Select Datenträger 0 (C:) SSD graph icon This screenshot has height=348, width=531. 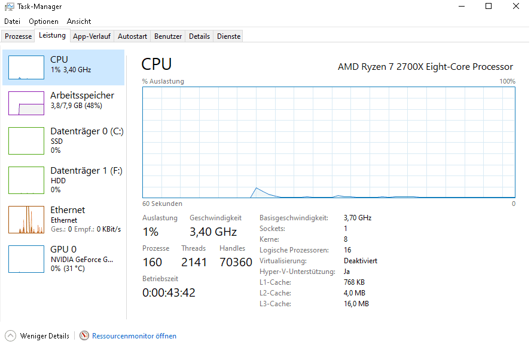pyautogui.click(x=26, y=141)
